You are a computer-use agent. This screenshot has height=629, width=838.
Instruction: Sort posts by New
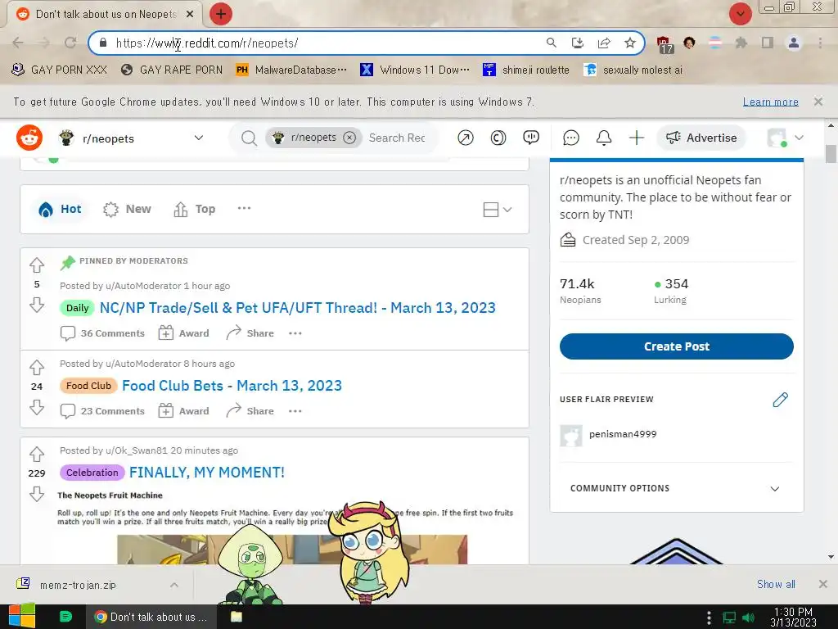127,209
